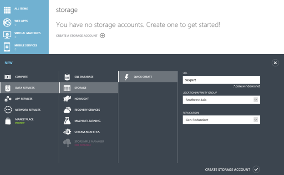
Task: Select the Quick Create option
Action: pos(148,77)
